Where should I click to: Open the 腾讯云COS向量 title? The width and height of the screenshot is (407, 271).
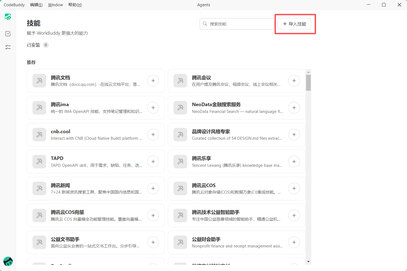[68, 212]
